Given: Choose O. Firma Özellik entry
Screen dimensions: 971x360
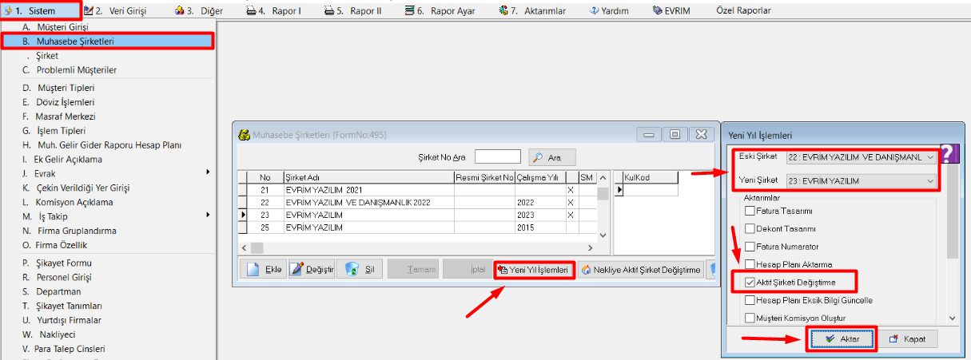Looking at the screenshot, I should (108, 245).
